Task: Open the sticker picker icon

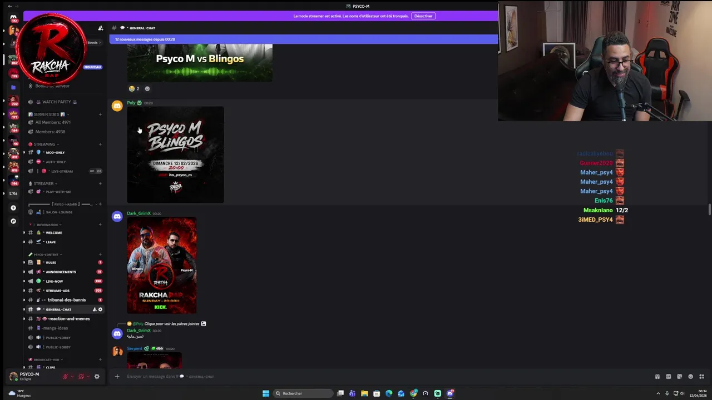Action: pos(679,377)
